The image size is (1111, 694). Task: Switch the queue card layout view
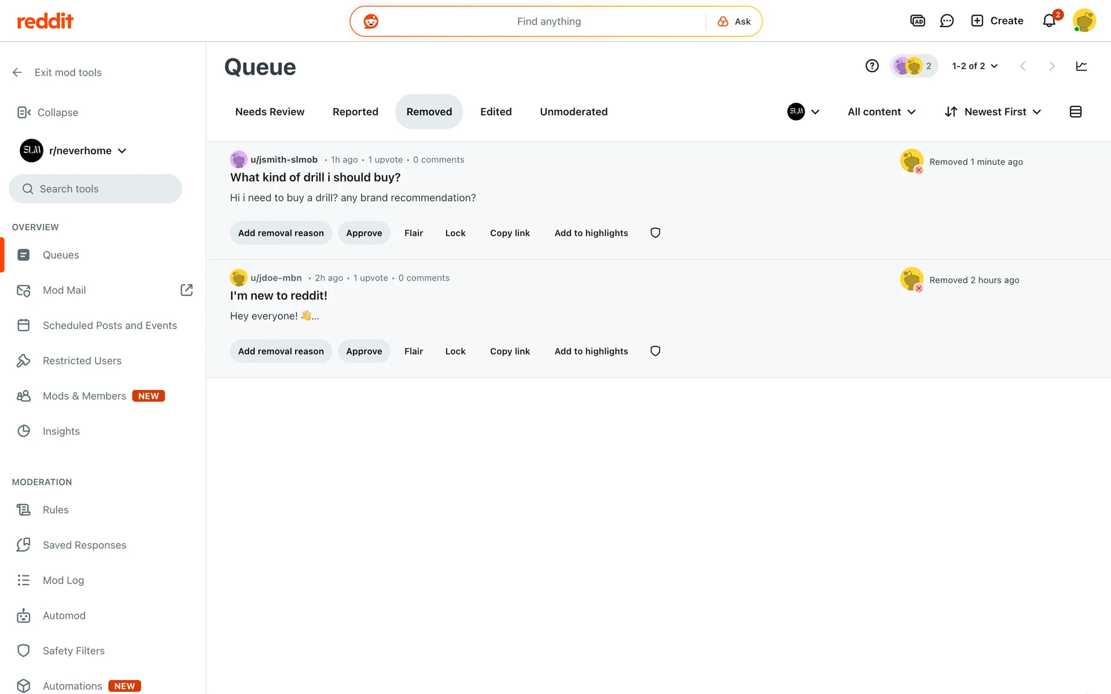click(1075, 112)
